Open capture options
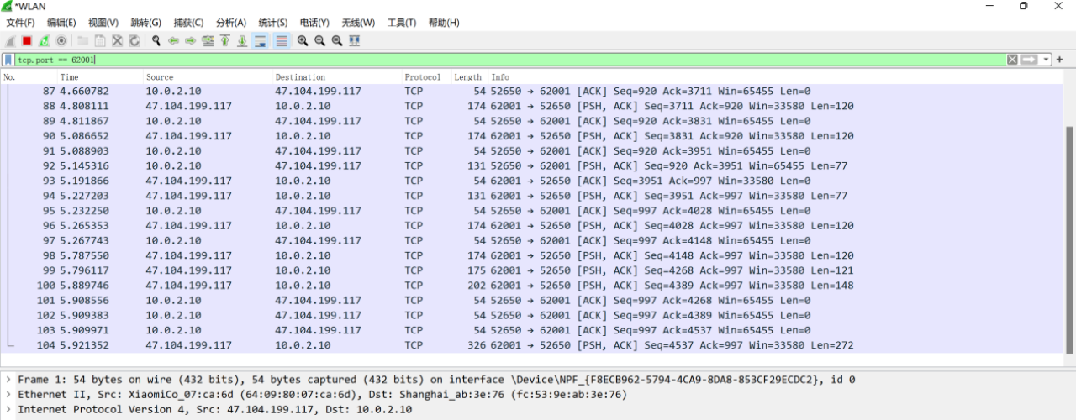The image size is (1076, 420). point(61,40)
